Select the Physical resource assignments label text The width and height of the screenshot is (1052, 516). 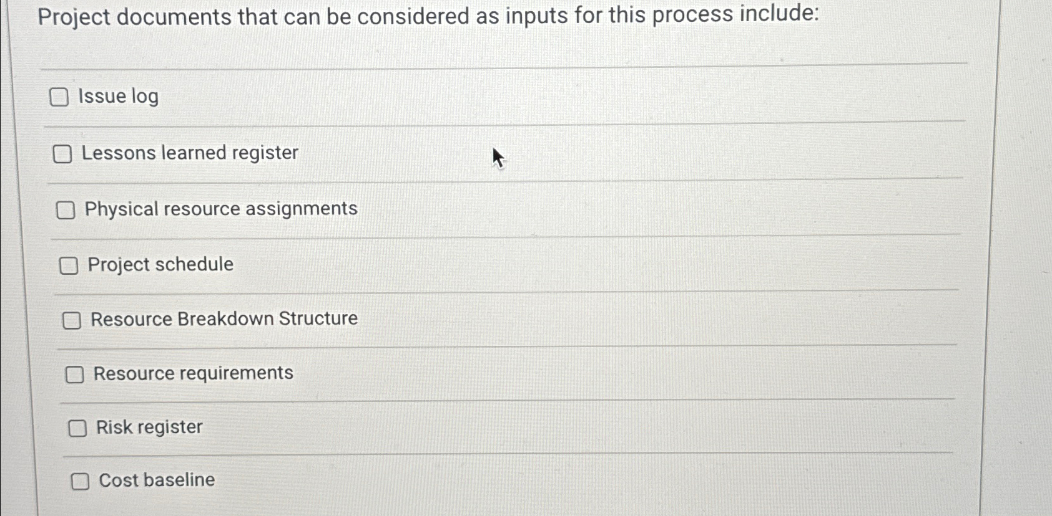(222, 209)
